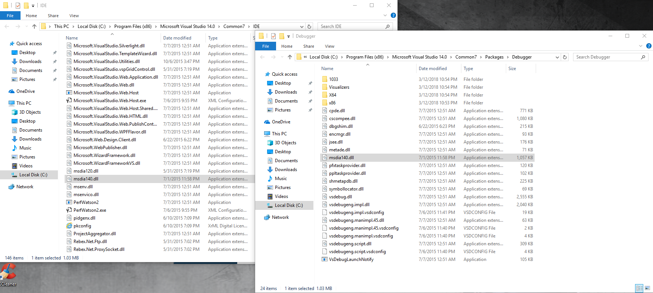Select Network in Debugger navigation pane
Image resolution: width=653 pixels, height=293 pixels.
tap(280, 217)
